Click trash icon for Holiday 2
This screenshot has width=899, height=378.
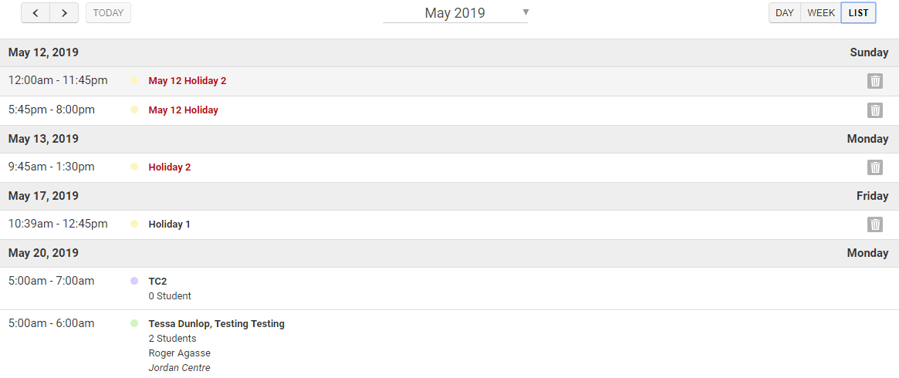coord(874,167)
